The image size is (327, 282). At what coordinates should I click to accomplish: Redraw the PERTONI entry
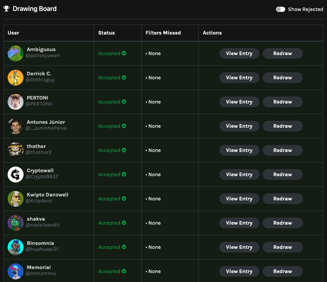pyautogui.click(x=283, y=102)
